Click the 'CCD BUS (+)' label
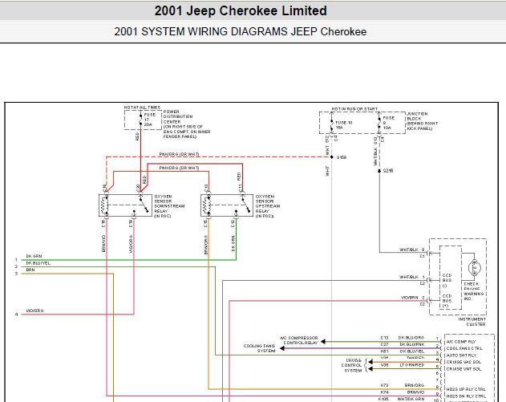 tap(447, 301)
